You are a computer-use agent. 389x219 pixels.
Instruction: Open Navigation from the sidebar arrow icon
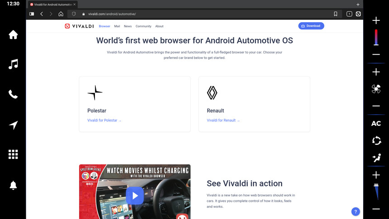(14, 125)
